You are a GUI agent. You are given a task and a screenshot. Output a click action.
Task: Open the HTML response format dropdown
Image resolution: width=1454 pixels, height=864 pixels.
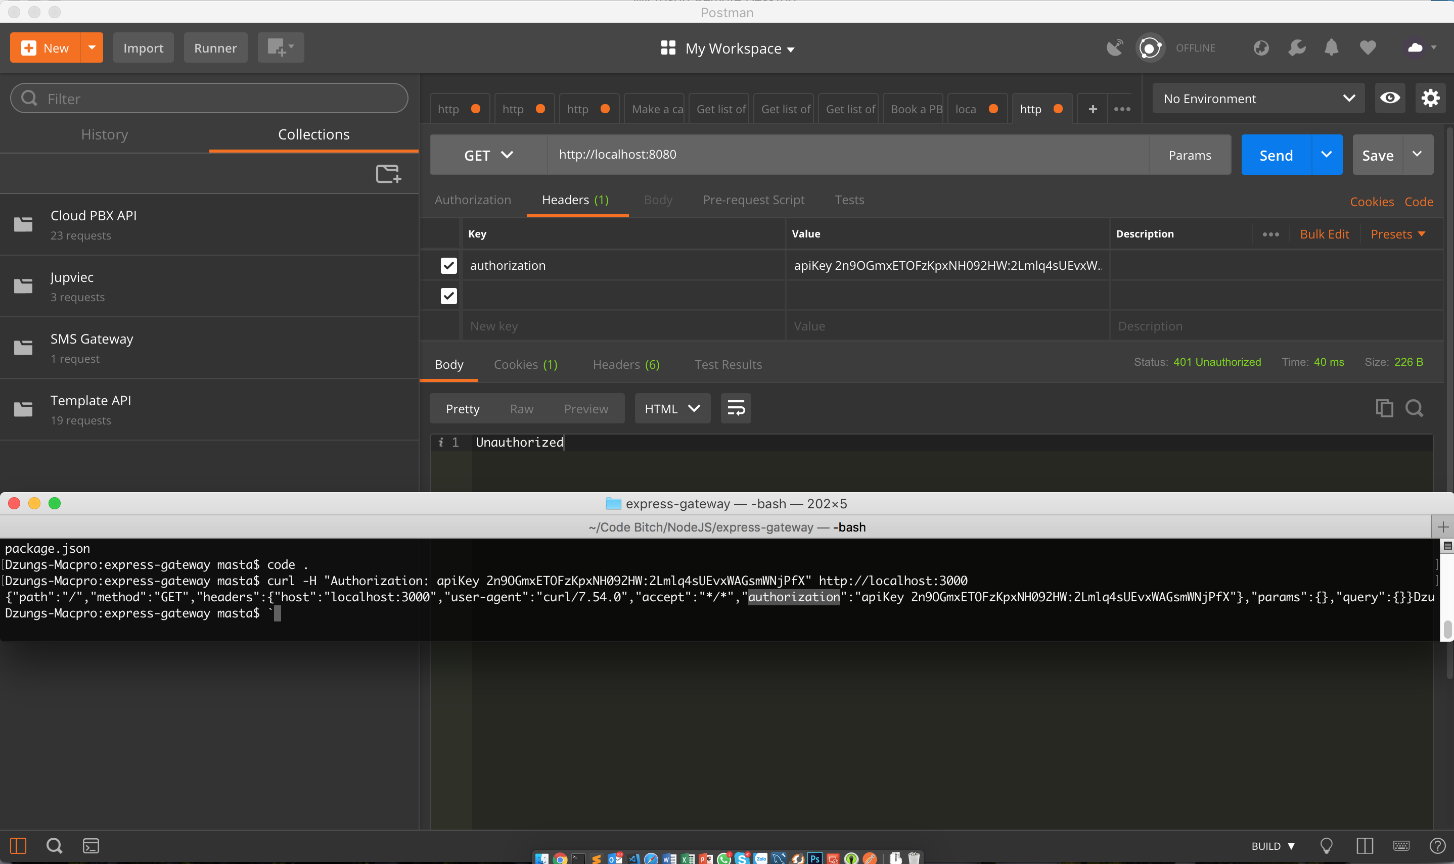tap(672, 408)
